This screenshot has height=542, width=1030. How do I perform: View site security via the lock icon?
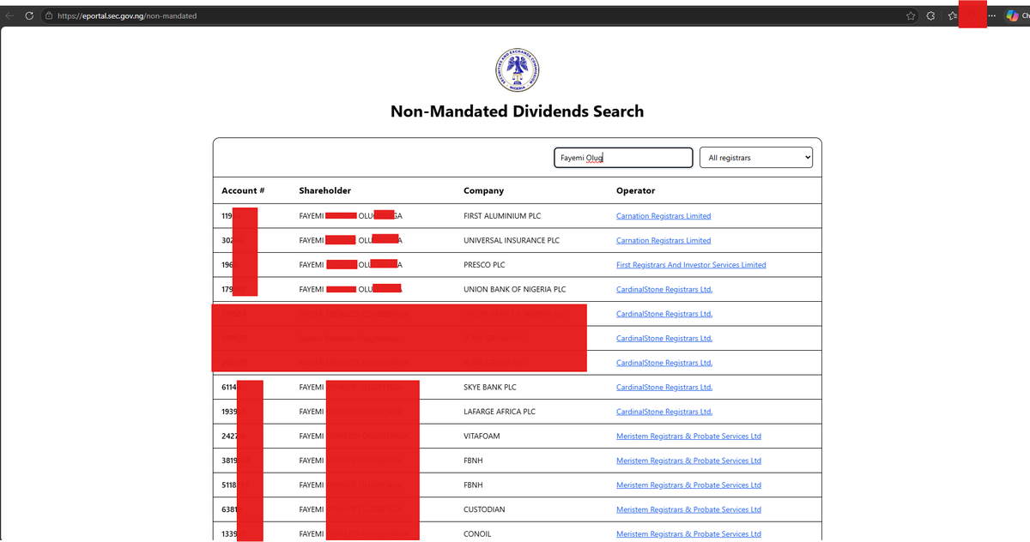click(49, 15)
